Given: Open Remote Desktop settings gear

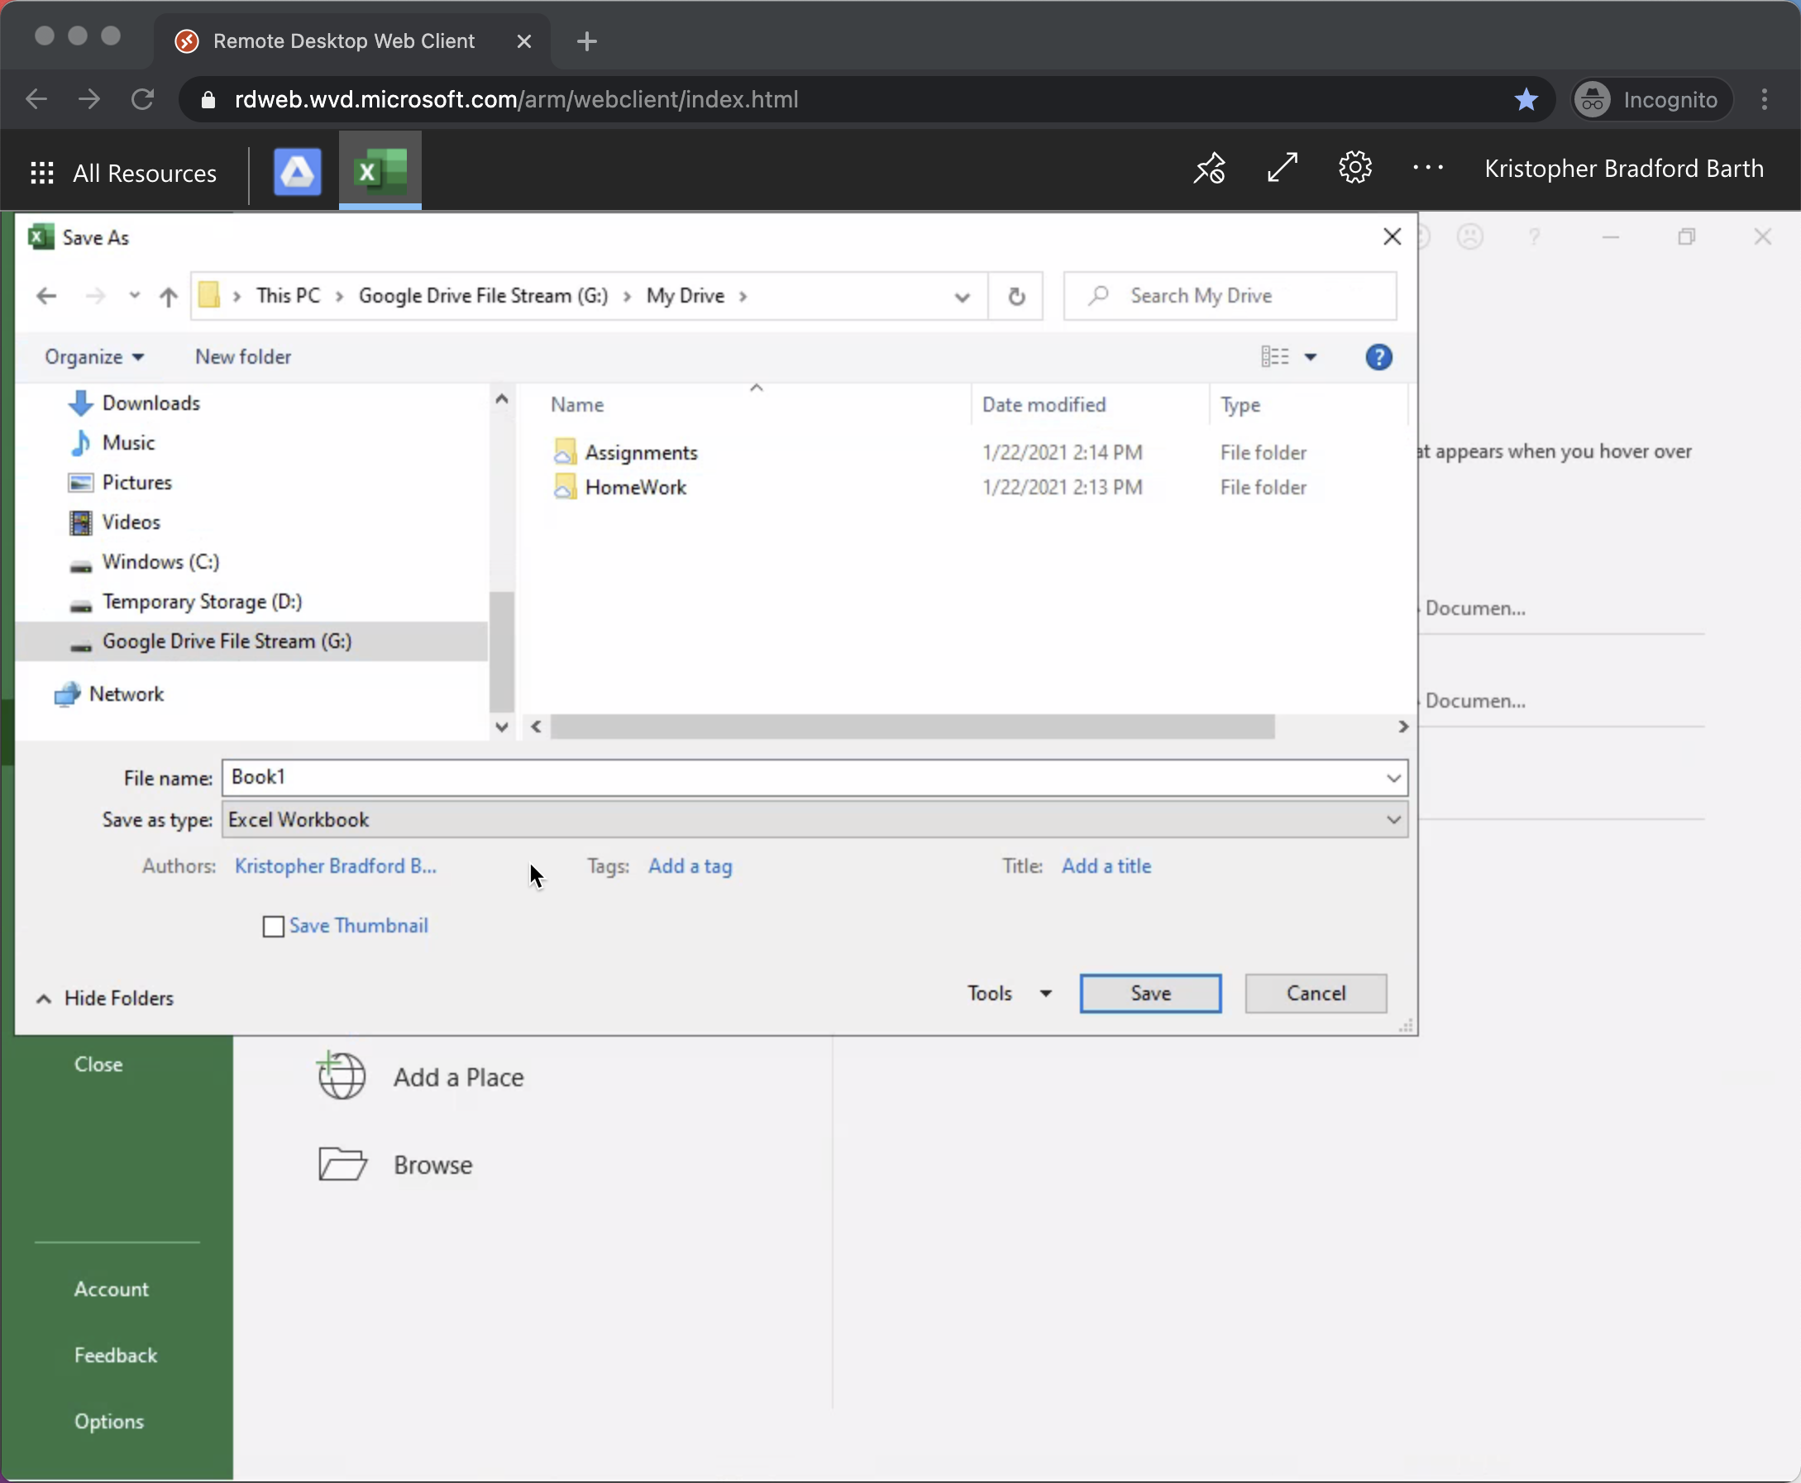Looking at the screenshot, I should coord(1355,168).
